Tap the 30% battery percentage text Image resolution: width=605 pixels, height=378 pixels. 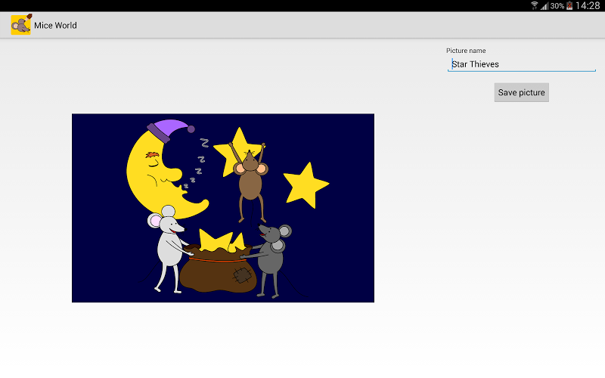[x=557, y=6]
